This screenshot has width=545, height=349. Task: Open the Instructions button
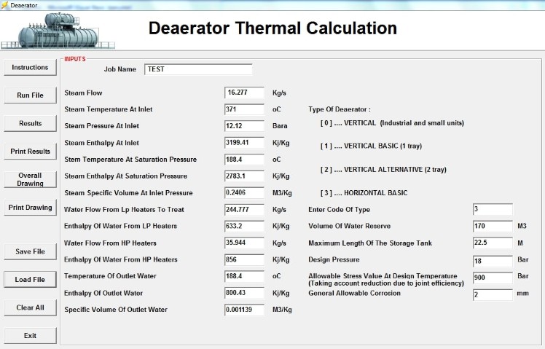point(31,68)
